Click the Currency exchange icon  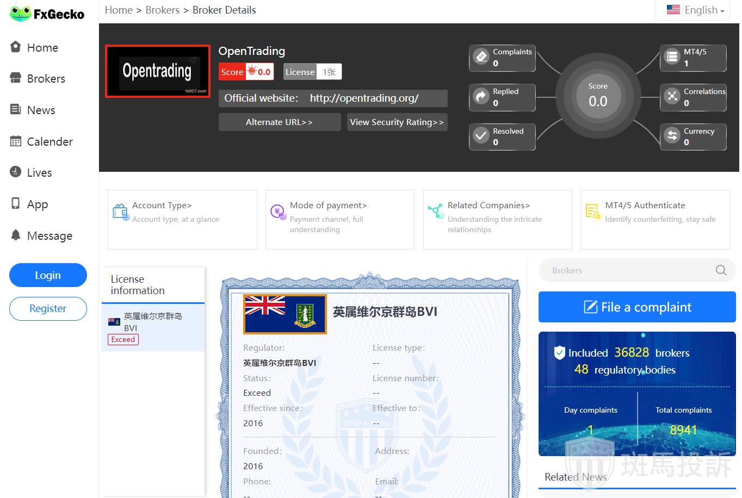click(x=672, y=136)
